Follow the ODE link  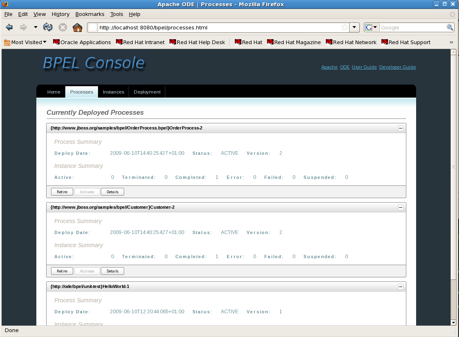[x=345, y=67]
